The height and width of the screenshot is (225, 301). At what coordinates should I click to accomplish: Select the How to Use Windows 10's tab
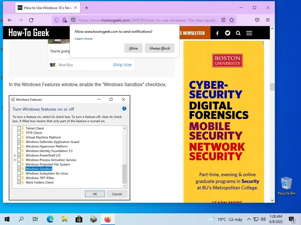pyautogui.click(x=48, y=8)
